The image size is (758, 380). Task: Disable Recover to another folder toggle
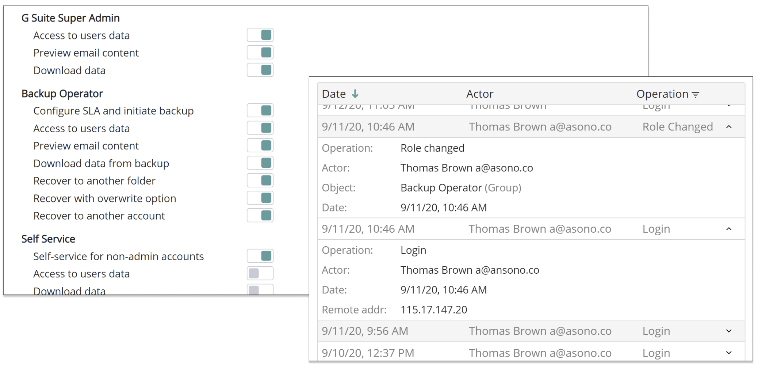click(x=260, y=180)
